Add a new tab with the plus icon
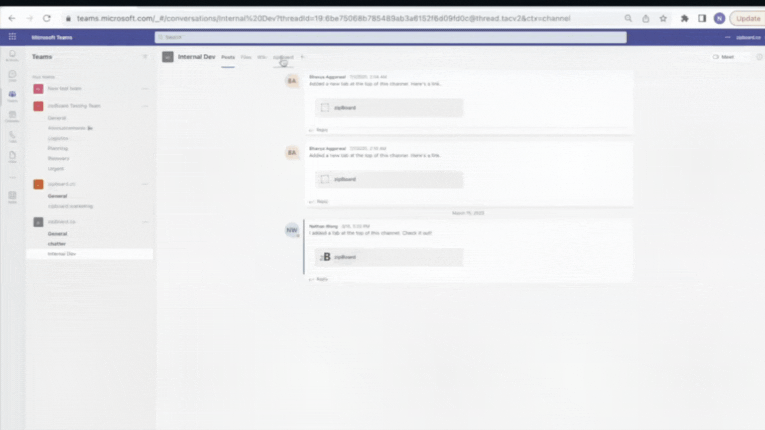 tap(302, 57)
